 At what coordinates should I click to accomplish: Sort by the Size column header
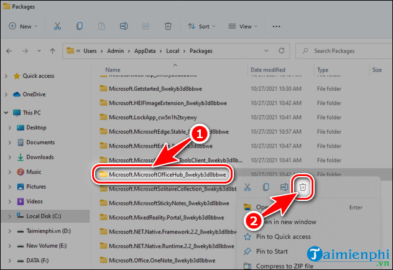(377, 70)
